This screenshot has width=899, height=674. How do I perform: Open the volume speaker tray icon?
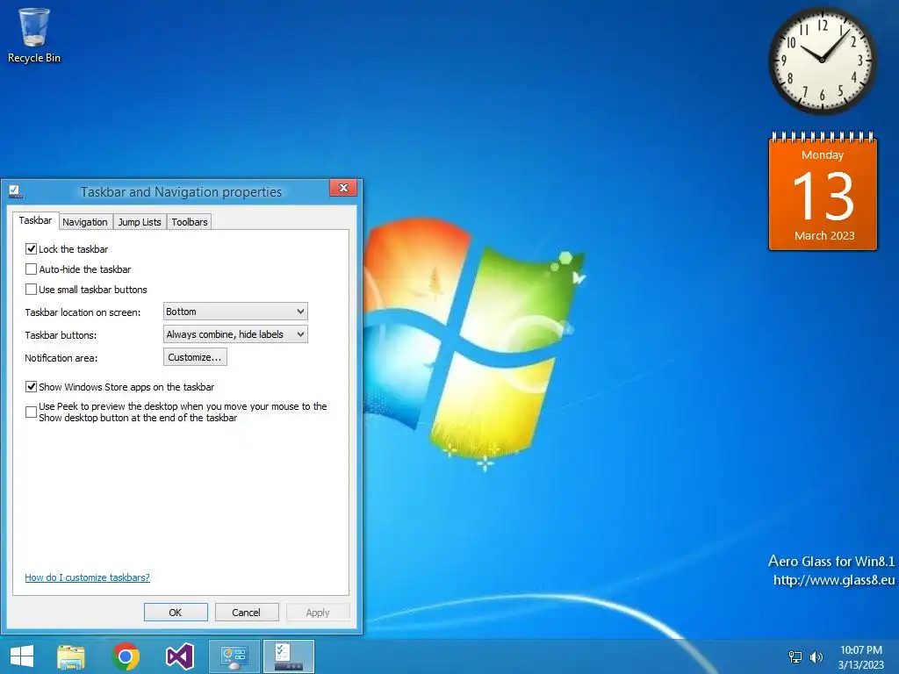[816, 656]
